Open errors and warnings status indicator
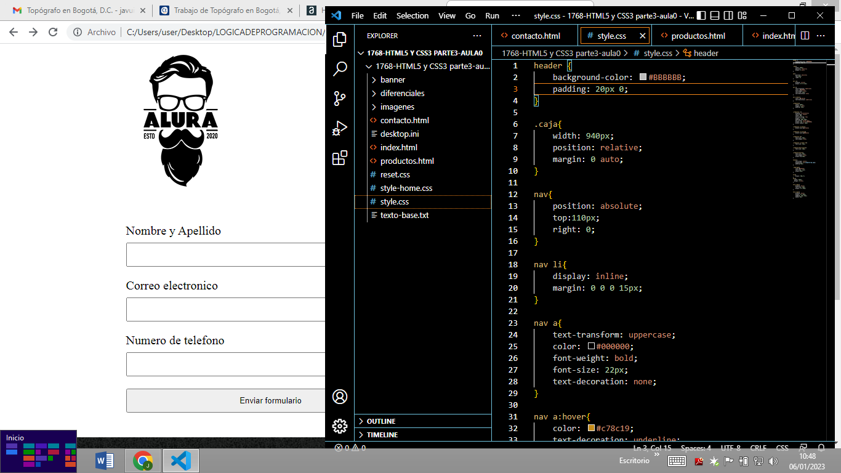This screenshot has height=473, width=841. [350, 448]
